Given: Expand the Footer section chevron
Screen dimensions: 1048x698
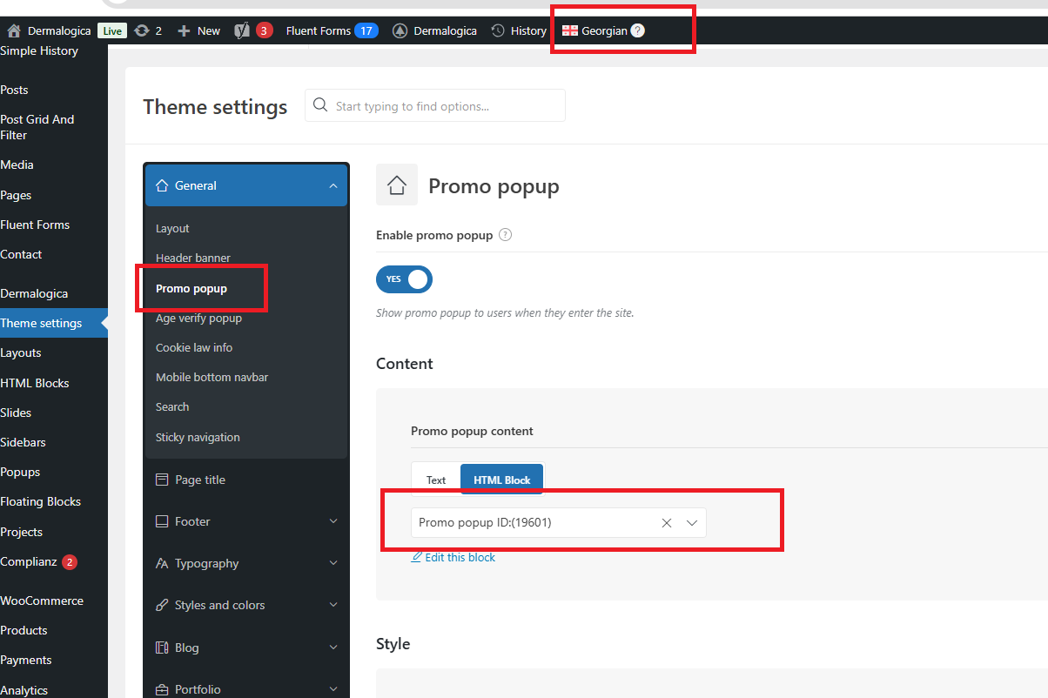Looking at the screenshot, I should (x=333, y=521).
